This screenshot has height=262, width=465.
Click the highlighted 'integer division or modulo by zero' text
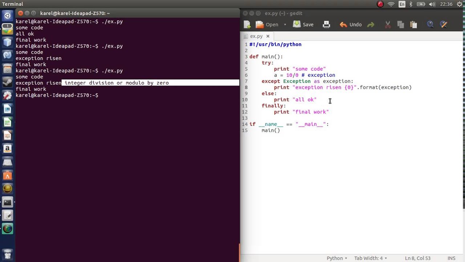(117, 83)
